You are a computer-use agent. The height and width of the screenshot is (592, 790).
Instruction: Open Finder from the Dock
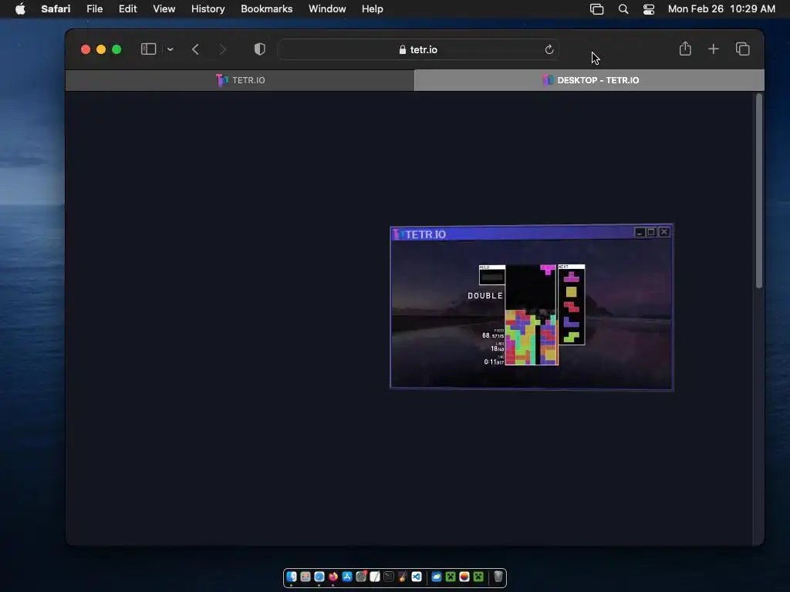[292, 577]
